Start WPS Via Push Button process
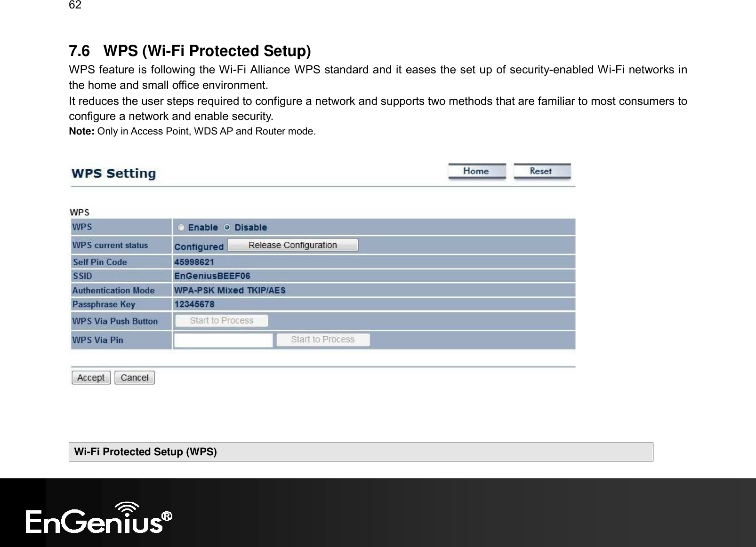756x547 pixels. pos(222,321)
